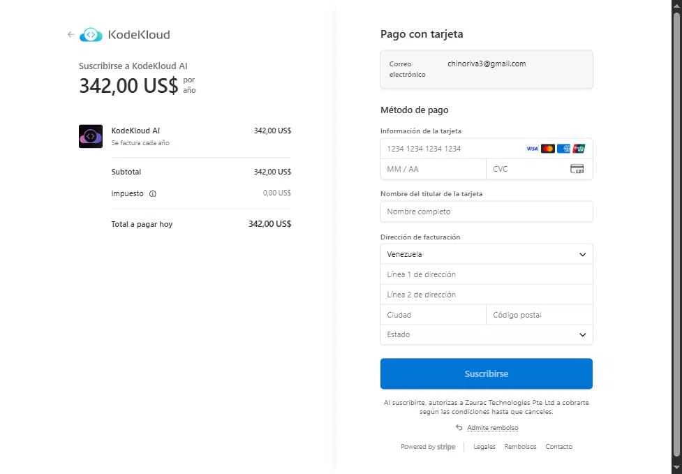This screenshot has height=474, width=682.
Task: Click the back arrow beside KodeKloud logo
Action: 71,34
